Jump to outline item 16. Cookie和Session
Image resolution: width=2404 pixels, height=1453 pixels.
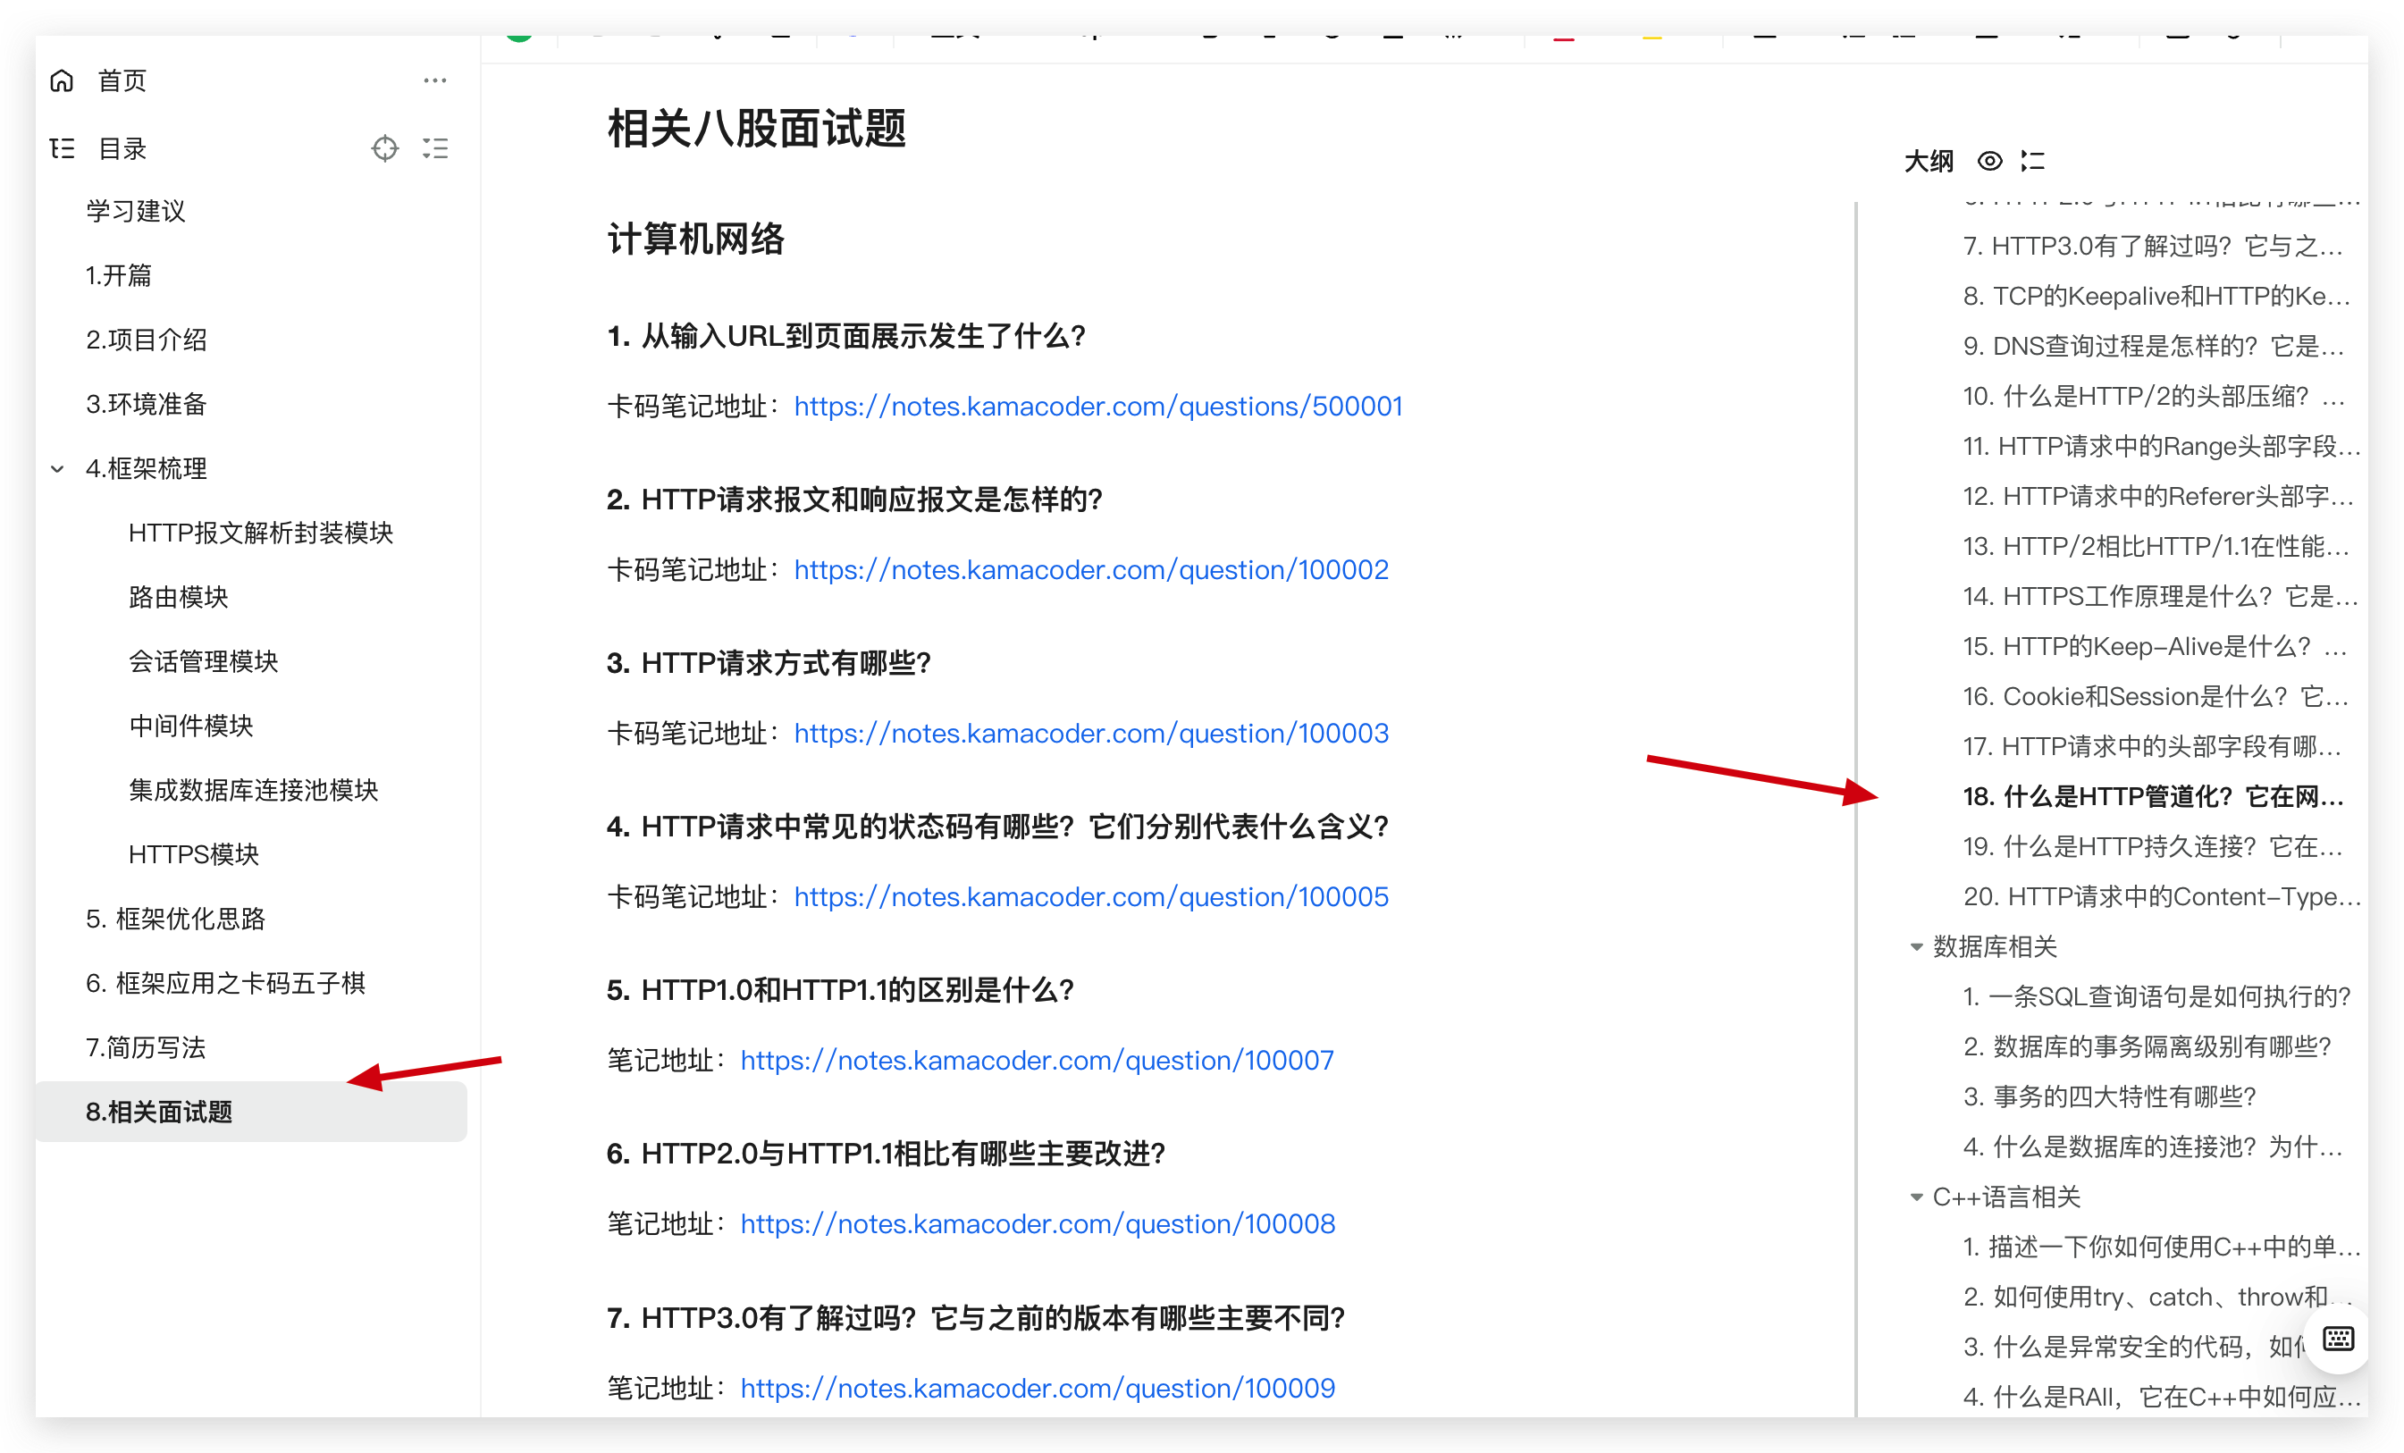click(x=2156, y=697)
